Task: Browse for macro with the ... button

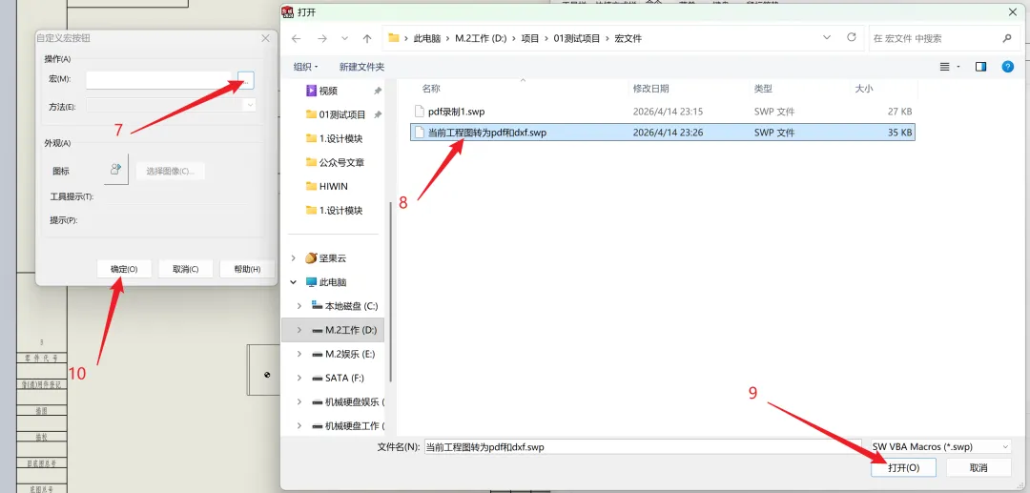Action: (246, 79)
